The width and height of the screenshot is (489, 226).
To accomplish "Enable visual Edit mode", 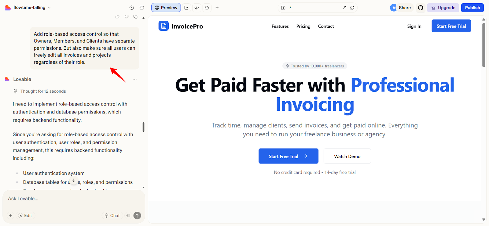I will coord(25,216).
